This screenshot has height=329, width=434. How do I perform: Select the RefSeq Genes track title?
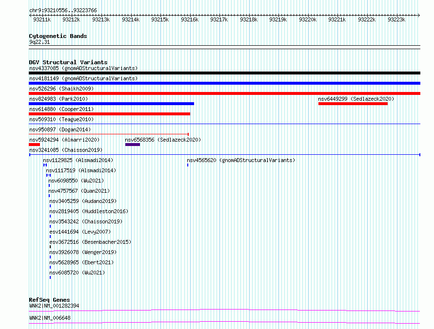[49, 300]
